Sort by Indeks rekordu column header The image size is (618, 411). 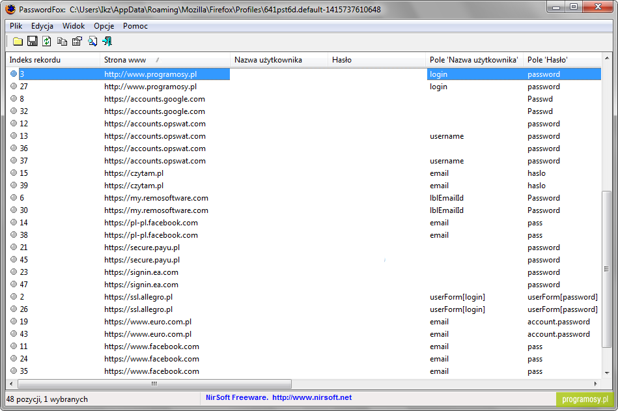tap(53, 60)
